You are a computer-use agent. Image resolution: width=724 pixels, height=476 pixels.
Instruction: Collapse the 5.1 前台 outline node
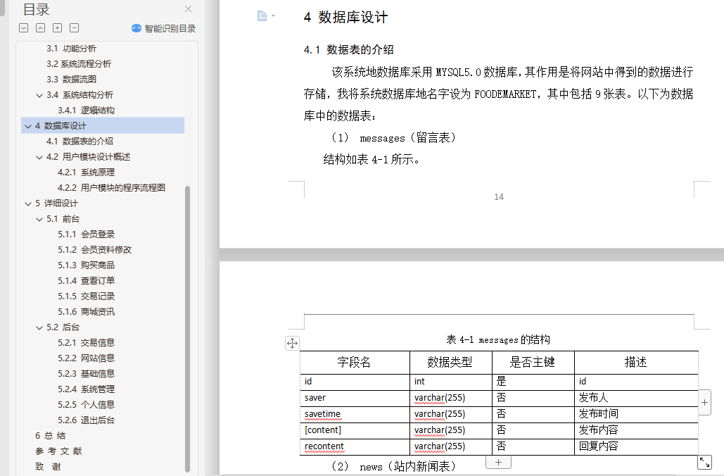pos(39,219)
